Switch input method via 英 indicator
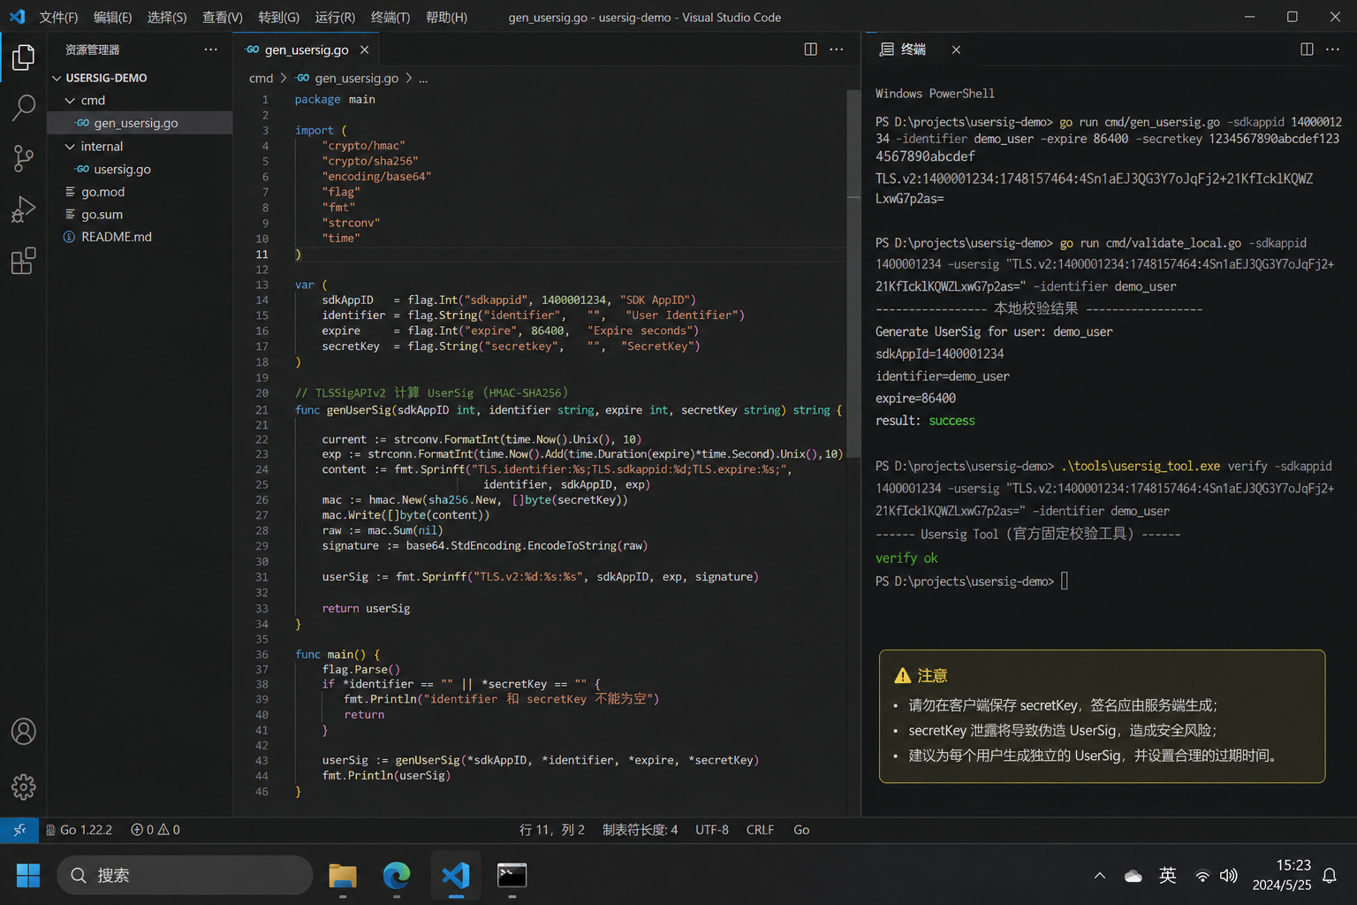Image resolution: width=1357 pixels, height=905 pixels. coord(1168,876)
